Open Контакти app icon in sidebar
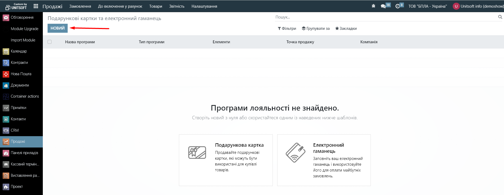The height and width of the screenshot is (195, 504). 6,119
